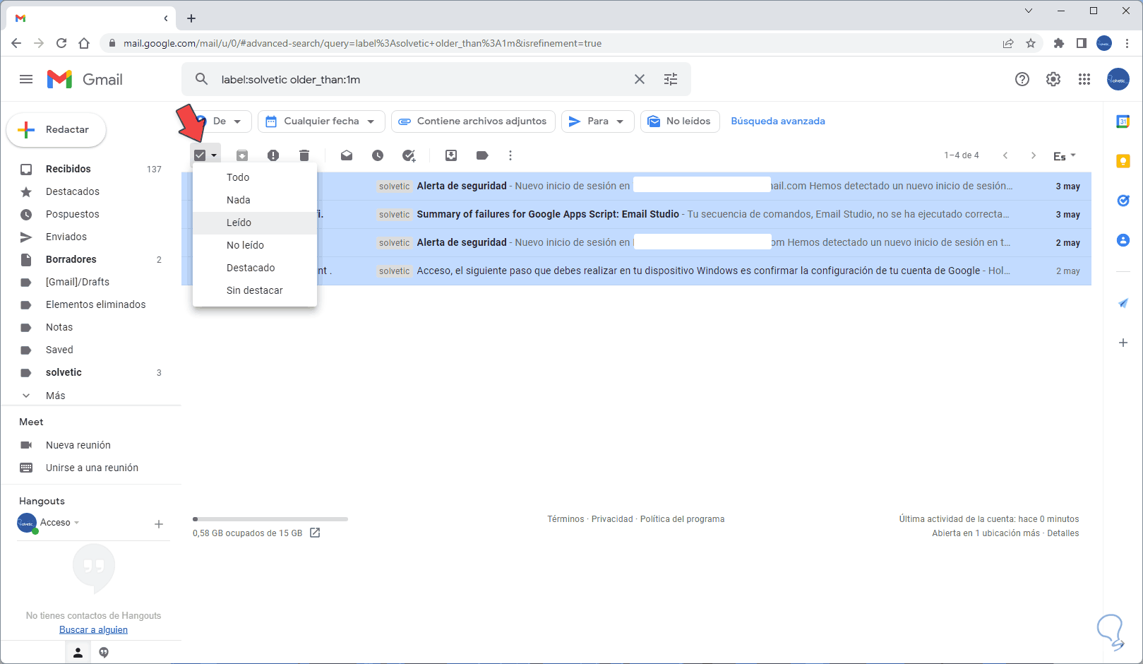Viewport: 1143px width, 664px height.
Task: Move selected messages to folder
Action: point(451,155)
